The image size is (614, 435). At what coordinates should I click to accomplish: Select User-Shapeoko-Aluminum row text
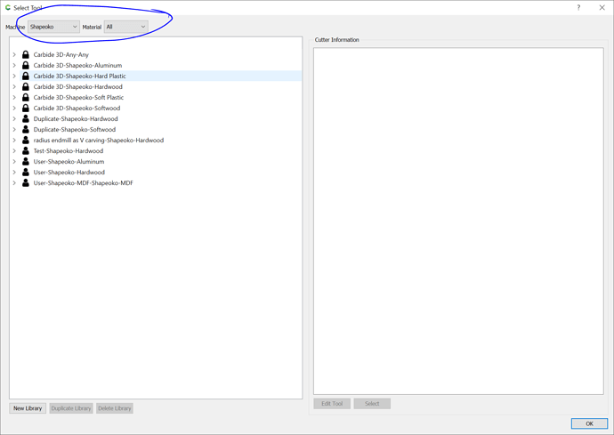(69, 161)
